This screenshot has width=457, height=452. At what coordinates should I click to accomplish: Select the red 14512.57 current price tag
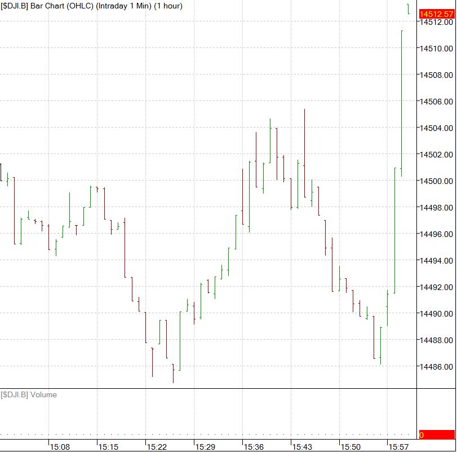point(437,14)
